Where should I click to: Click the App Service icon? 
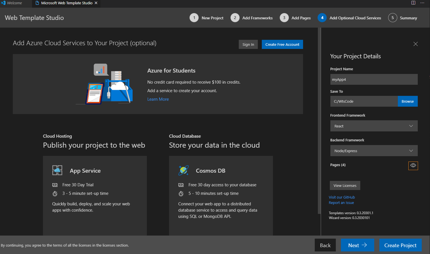click(x=57, y=170)
